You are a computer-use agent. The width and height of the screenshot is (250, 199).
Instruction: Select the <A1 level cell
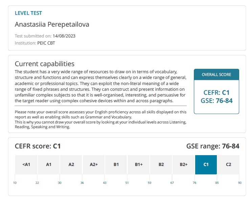click(26, 165)
